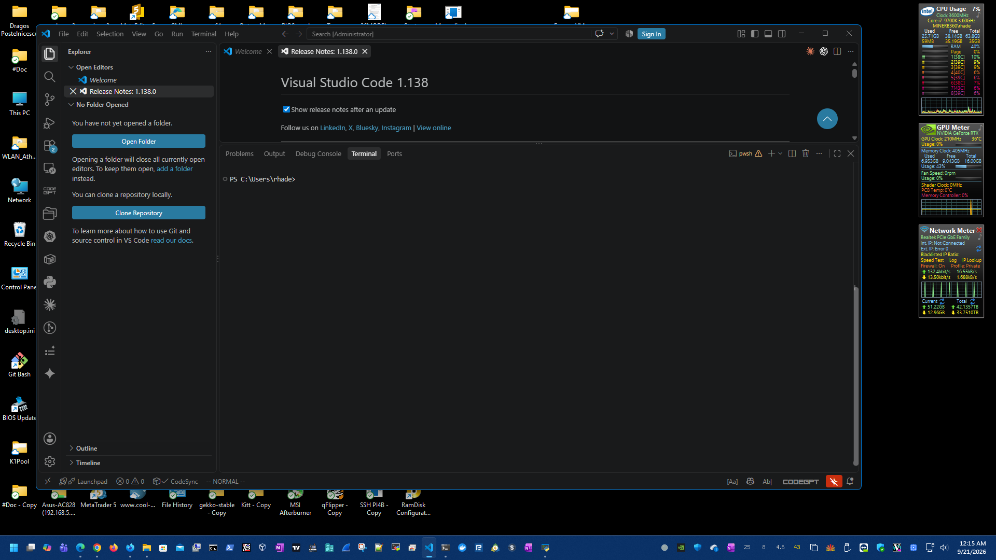Screen dimensions: 996x560
Task: Kill the terminal with trash icon
Action: [805, 153]
